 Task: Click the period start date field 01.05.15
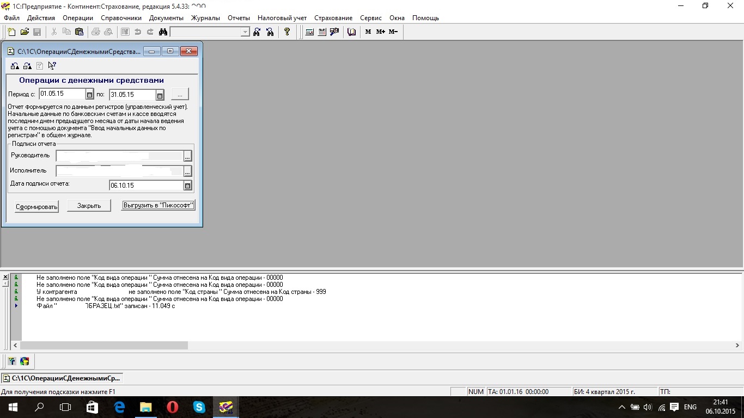pos(63,94)
